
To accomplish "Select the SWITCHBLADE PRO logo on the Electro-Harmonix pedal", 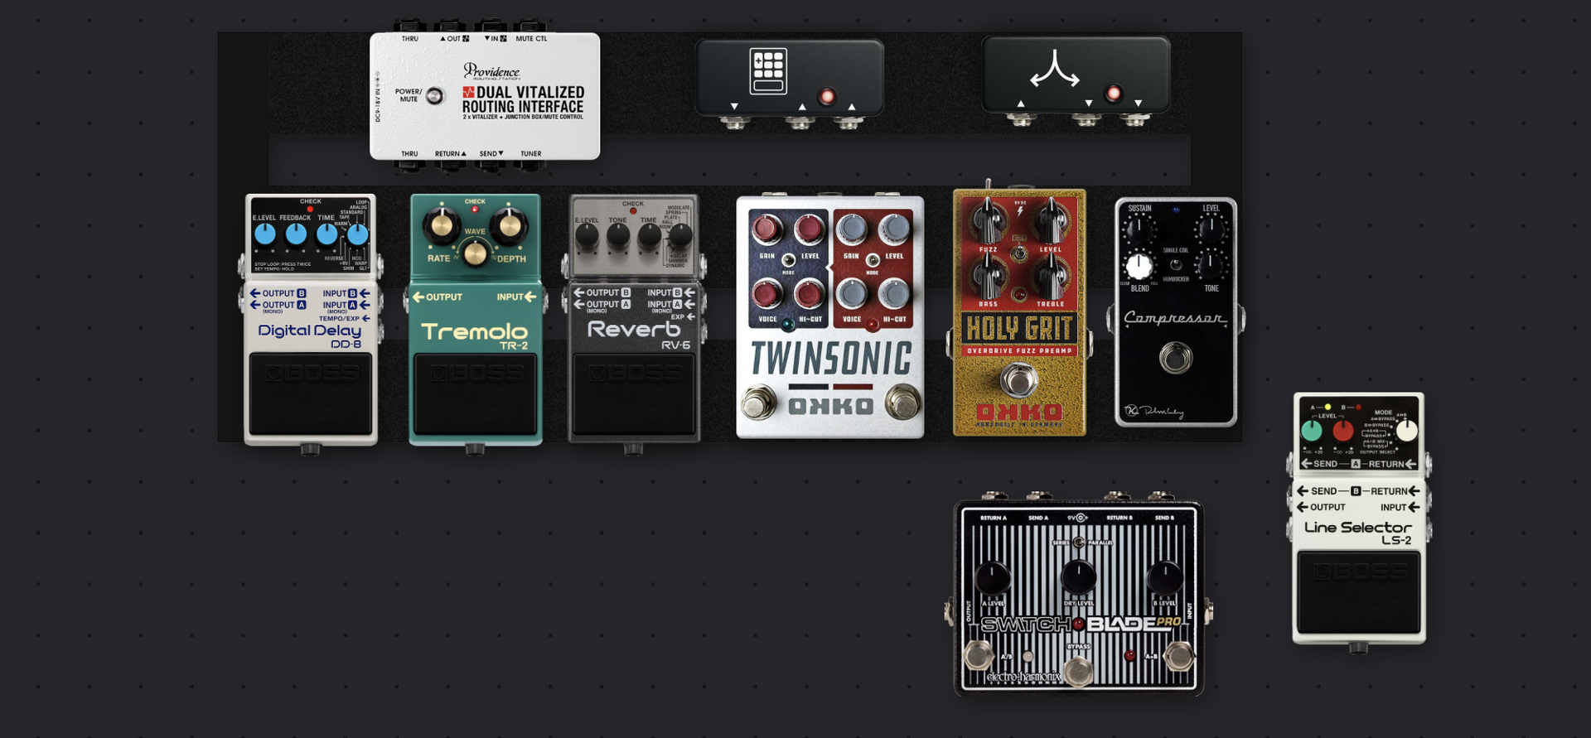I will [x=1081, y=624].
